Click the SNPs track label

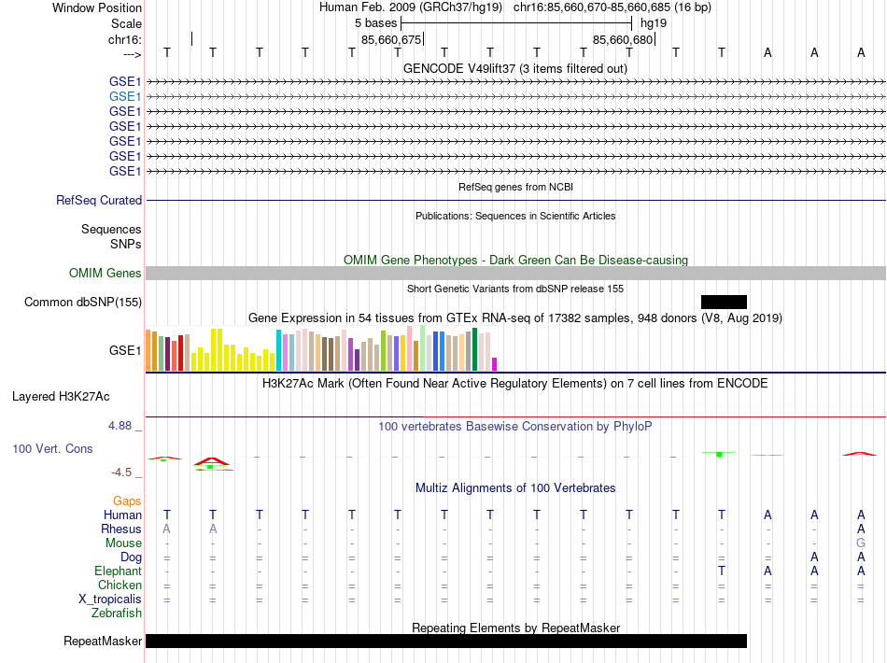tap(126, 244)
